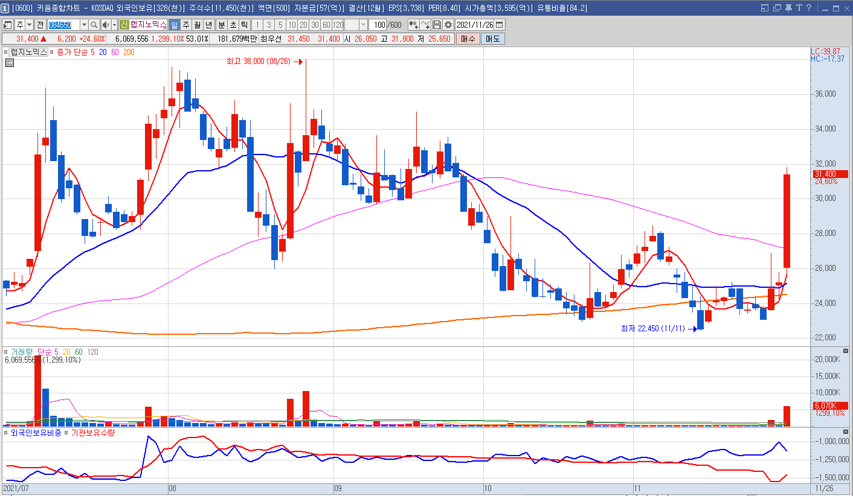Click the chart line drawing tool icon
853x496 pixels.
point(426,25)
